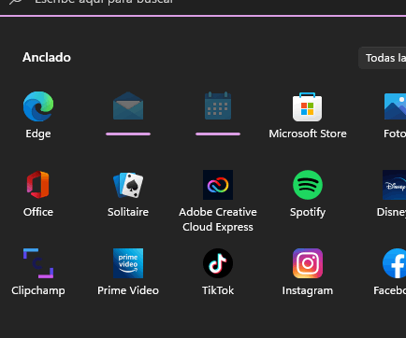406x338 pixels.
Task: Open the TikTok app icon
Action: tap(218, 263)
